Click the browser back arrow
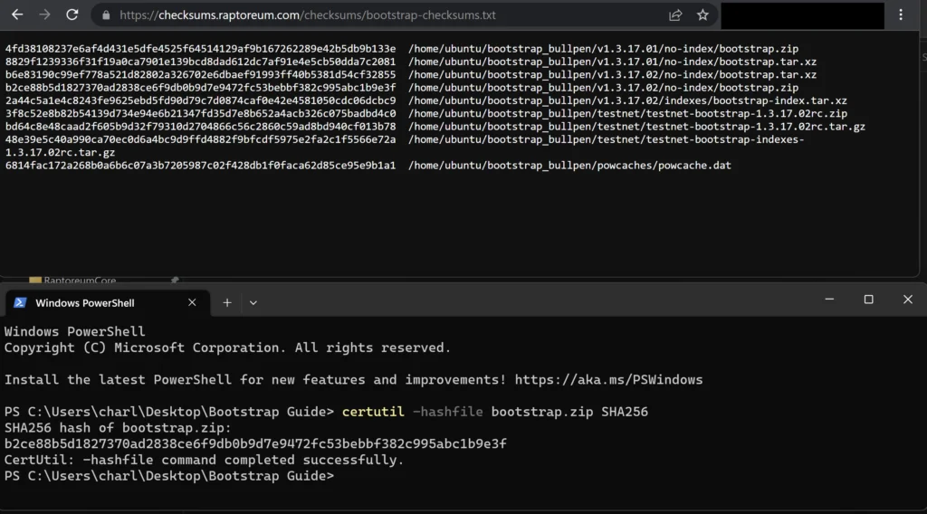This screenshot has height=514, width=927. 17,14
